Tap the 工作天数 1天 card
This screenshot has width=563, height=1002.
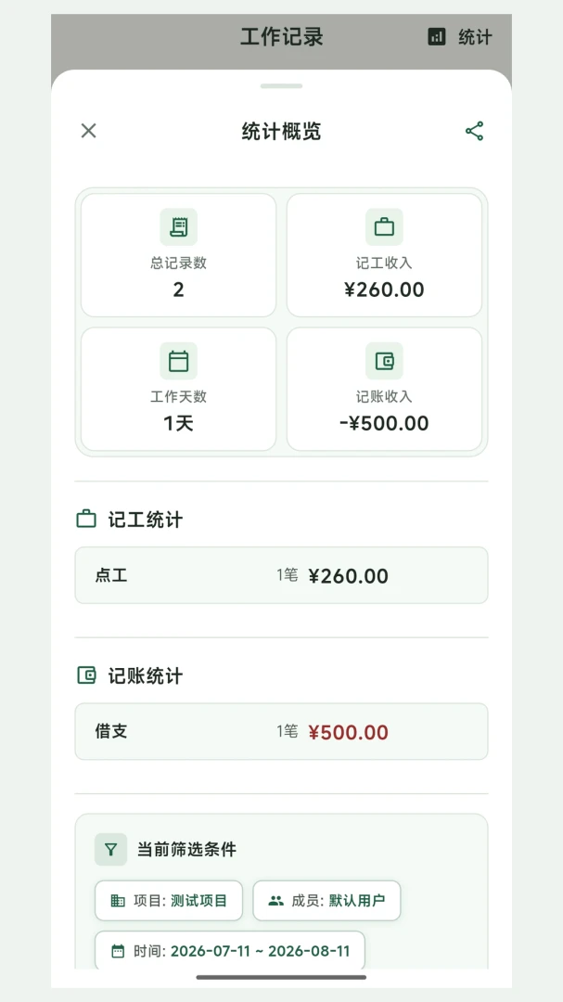(x=178, y=389)
